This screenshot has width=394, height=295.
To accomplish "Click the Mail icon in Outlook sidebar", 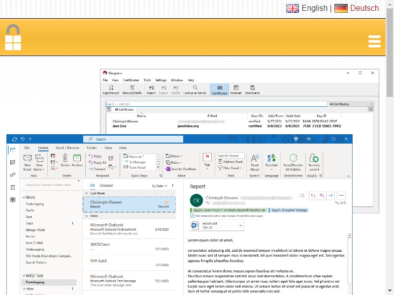I will pos(13,150).
